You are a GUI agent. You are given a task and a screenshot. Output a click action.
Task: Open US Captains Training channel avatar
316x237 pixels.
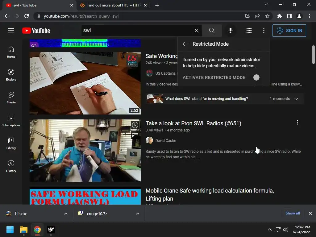(x=149, y=73)
